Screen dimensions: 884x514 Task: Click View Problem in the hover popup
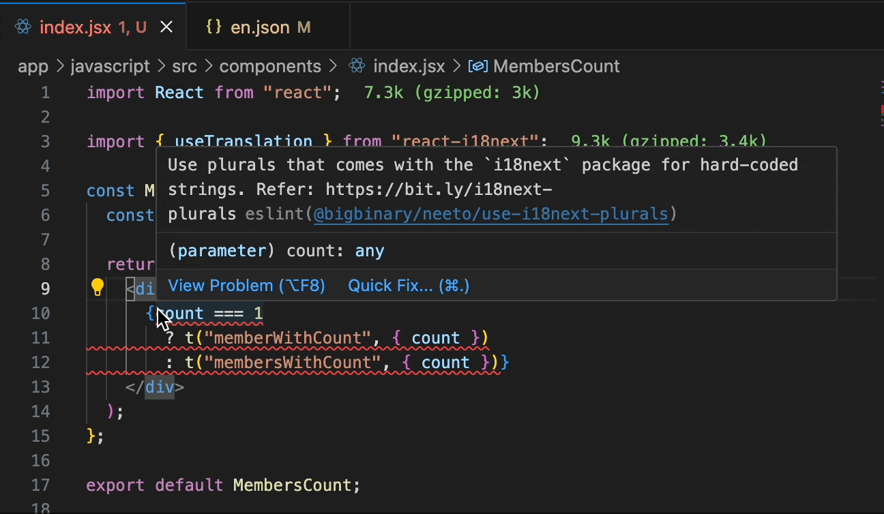pos(246,286)
